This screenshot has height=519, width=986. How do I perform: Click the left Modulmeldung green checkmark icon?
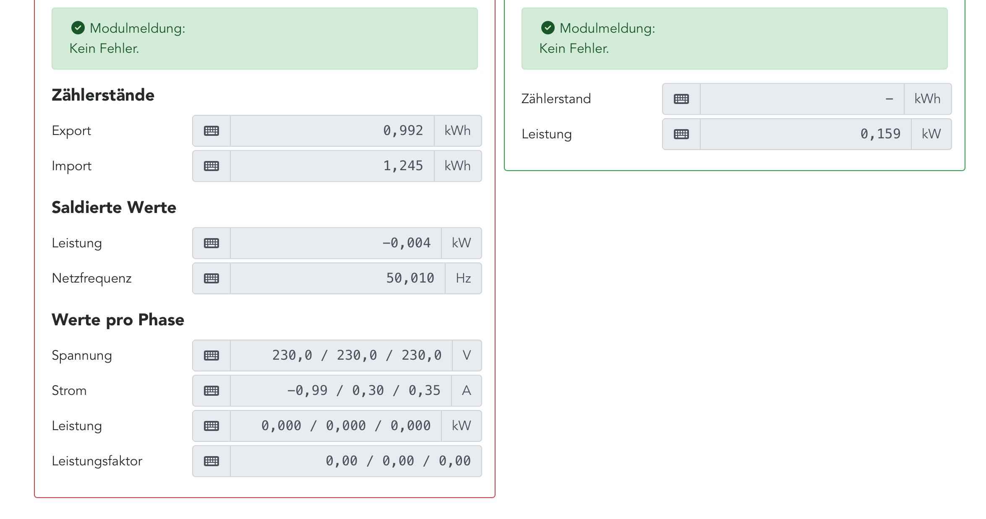click(78, 28)
